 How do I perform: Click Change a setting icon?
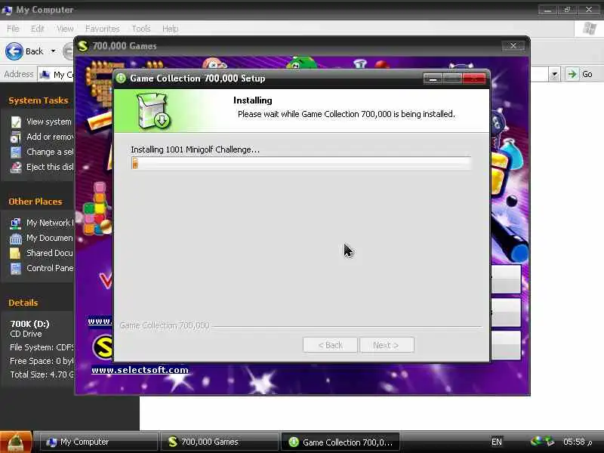(16, 153)
